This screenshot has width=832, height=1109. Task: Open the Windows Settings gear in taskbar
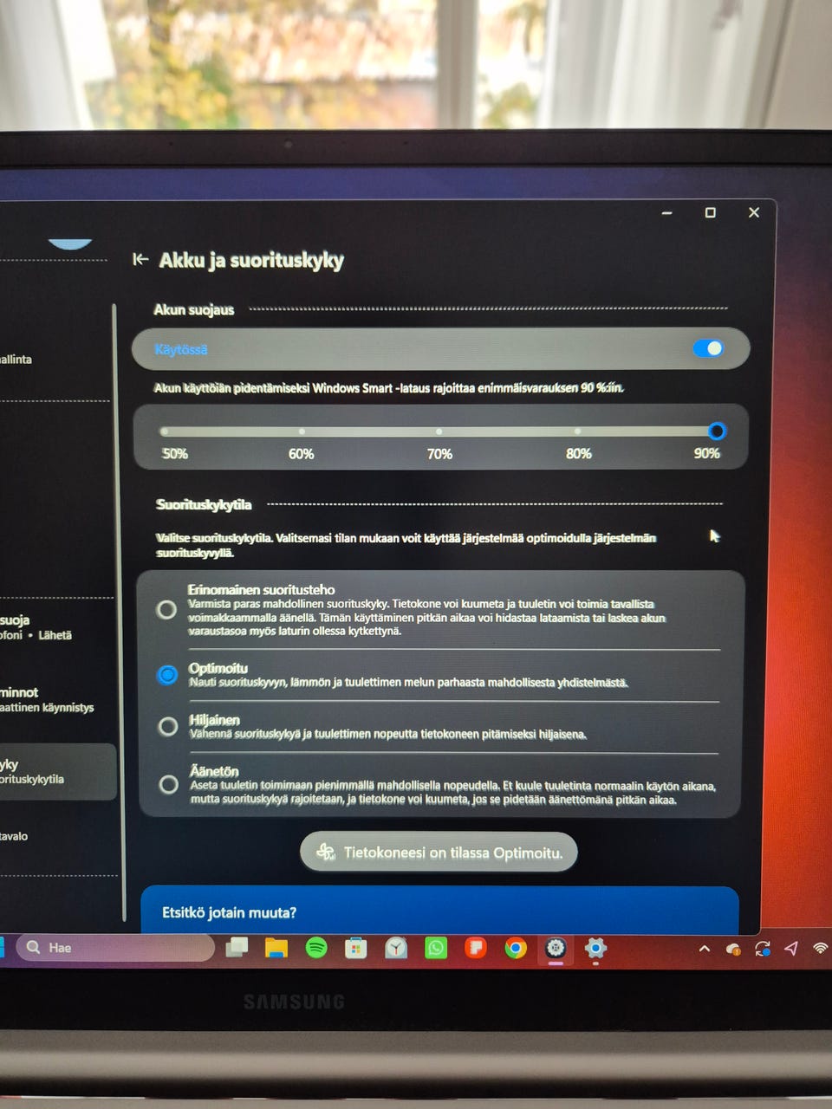pyautogui.click(x=595, y=948)
